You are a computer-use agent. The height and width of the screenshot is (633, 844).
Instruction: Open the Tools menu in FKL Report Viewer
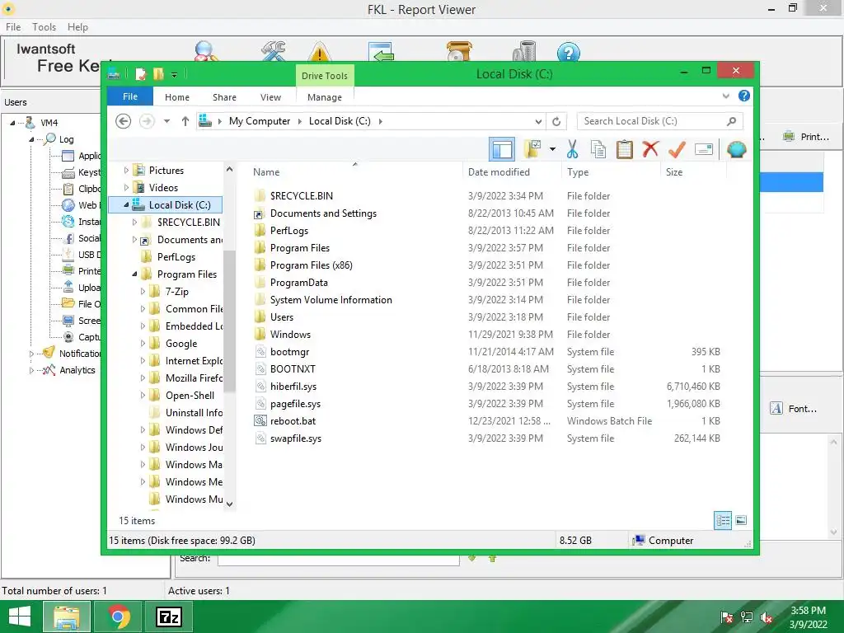[45, 27]
